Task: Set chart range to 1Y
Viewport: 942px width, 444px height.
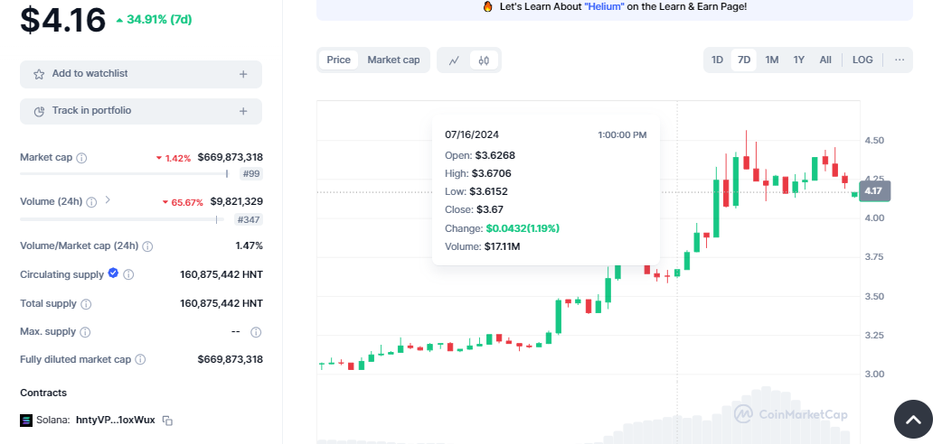Action: coord(799,60)
